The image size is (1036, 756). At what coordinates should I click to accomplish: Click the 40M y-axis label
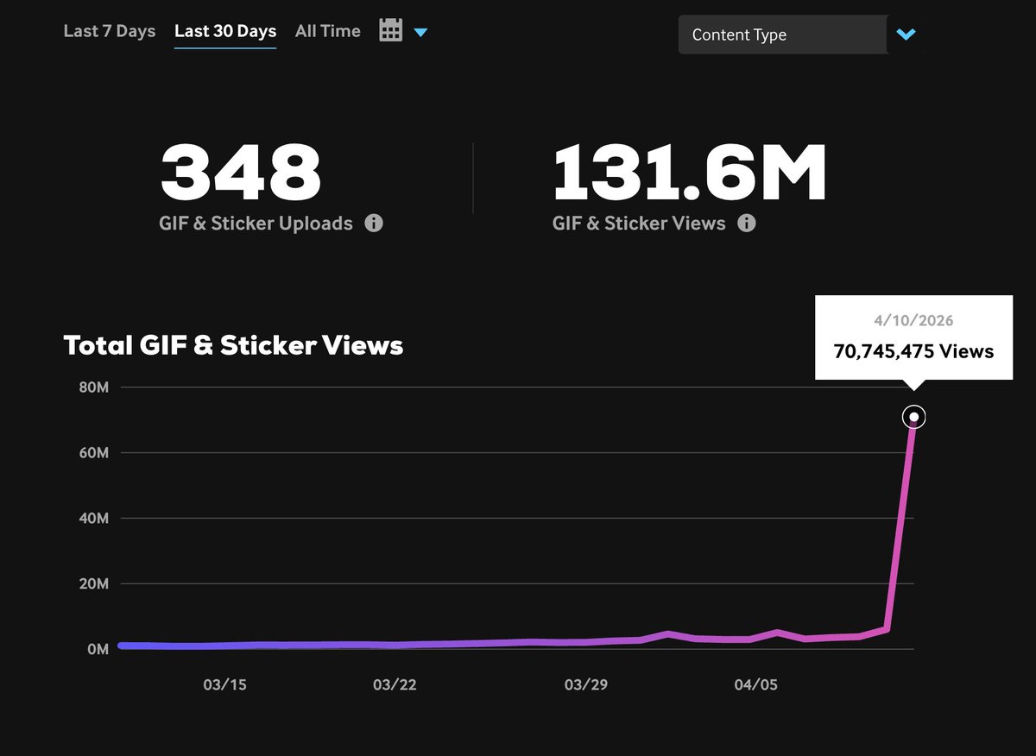92,519
